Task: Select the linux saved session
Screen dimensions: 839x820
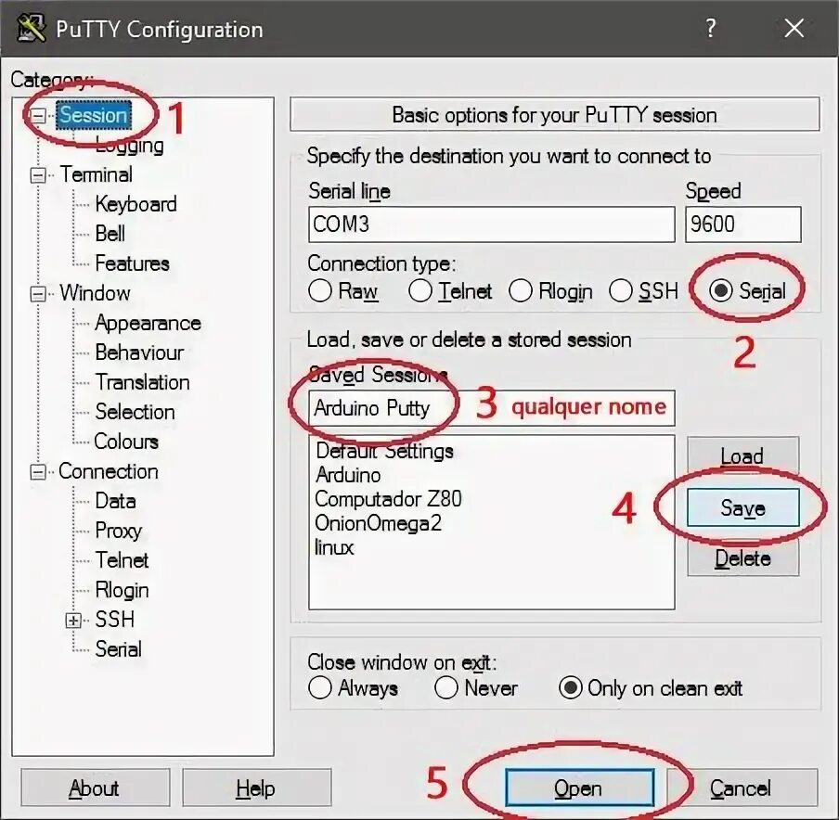Action: [x=334, y=547]
